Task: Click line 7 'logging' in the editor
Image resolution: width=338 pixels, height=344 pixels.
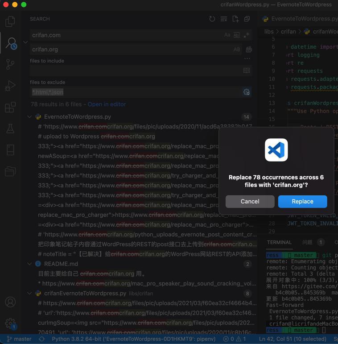Action: (309, 55)
